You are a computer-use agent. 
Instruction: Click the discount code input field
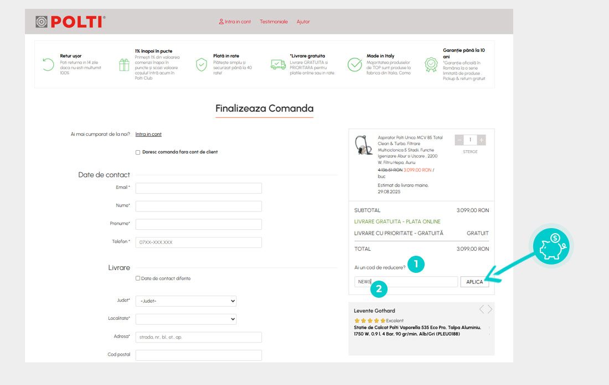[406, 282]
